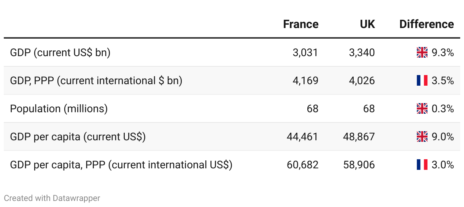Click the UK flag in GDP per capita row
Screen dimensions: 464x207
(x=422, y=136)
